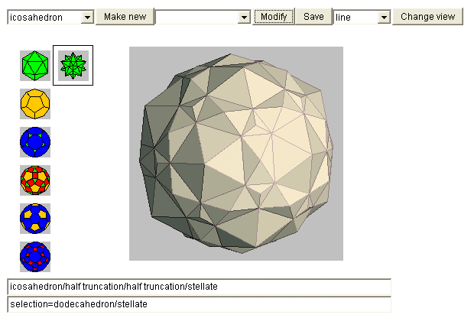Viewport: 474px width, 318px height.
Task: Select the green stellated polyhedron icon
Action: 73,66
